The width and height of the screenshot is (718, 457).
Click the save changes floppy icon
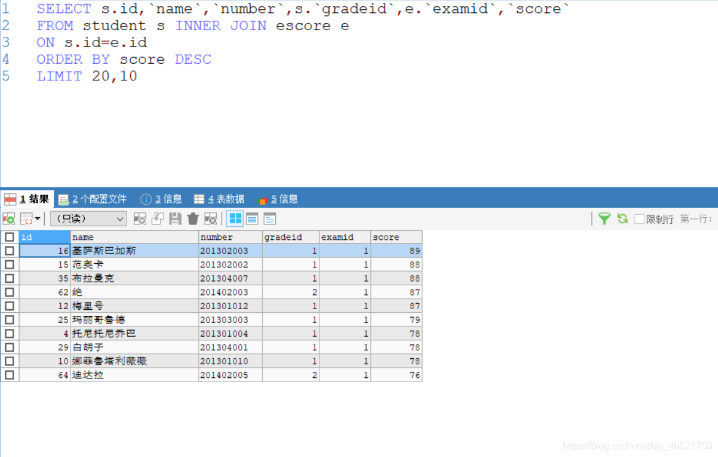tap(175, 219)
